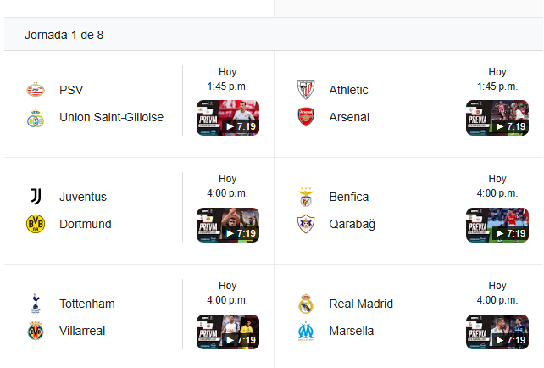Click the Athletic club crest
The height and width of the screenshot is (368, 544).
point(306,90)
